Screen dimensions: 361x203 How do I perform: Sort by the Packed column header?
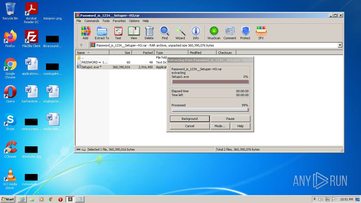coord(143,53)
